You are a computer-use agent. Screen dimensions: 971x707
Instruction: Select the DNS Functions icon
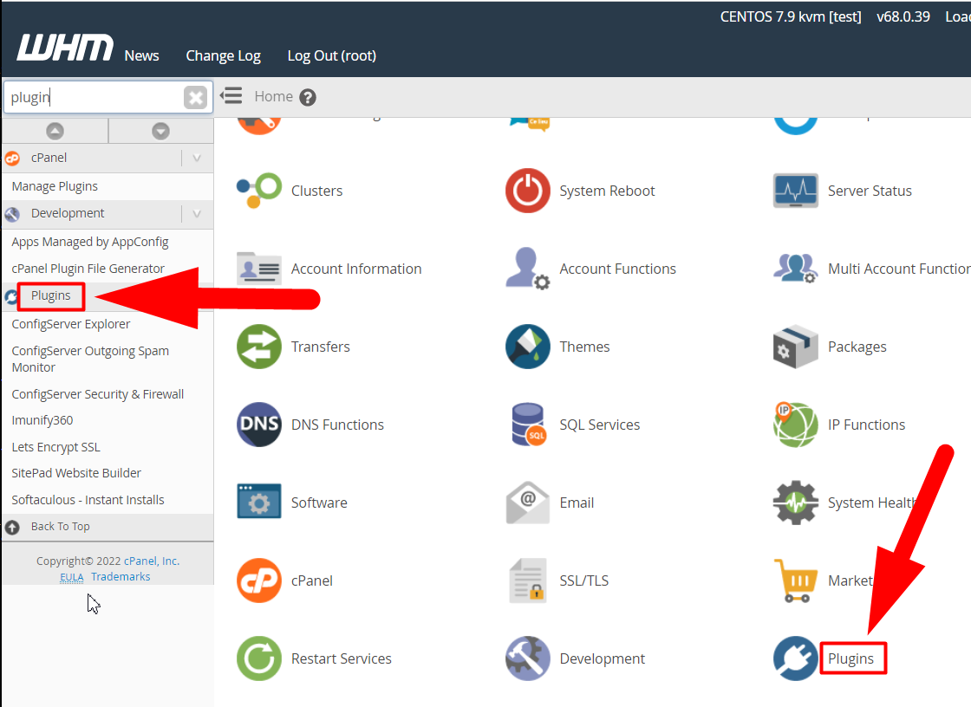coord(259,425)
